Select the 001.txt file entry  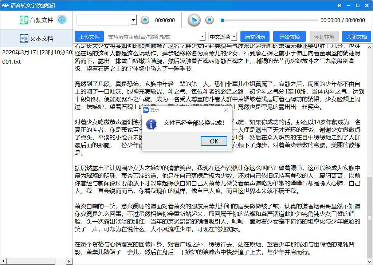(11, 62)
